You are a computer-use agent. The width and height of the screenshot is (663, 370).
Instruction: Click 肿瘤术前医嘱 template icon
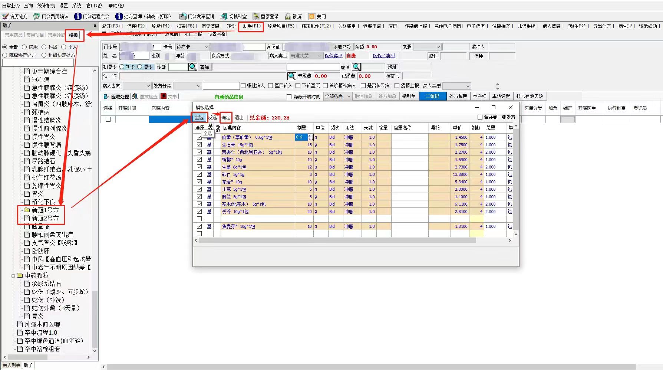[x=20, y=324]
